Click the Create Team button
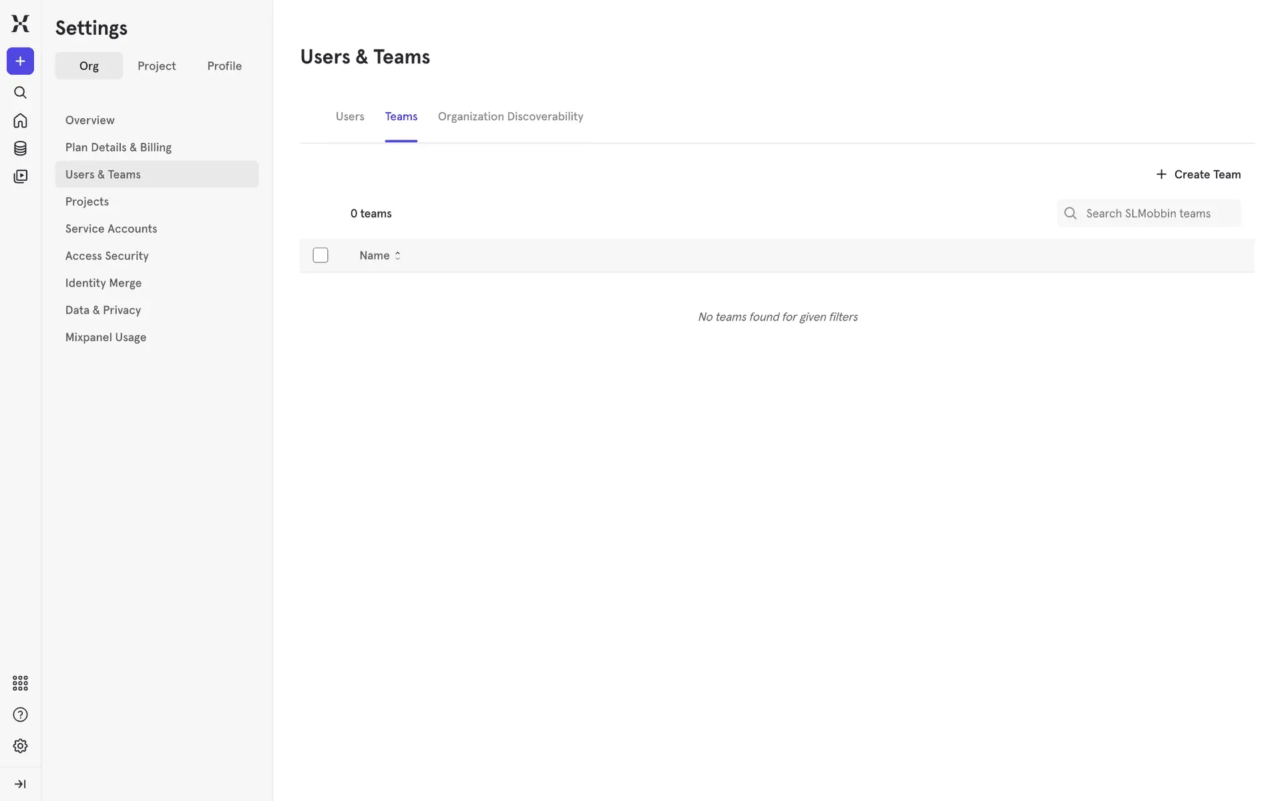This screenshot has height=801, width=1282. coord(1198,174)
